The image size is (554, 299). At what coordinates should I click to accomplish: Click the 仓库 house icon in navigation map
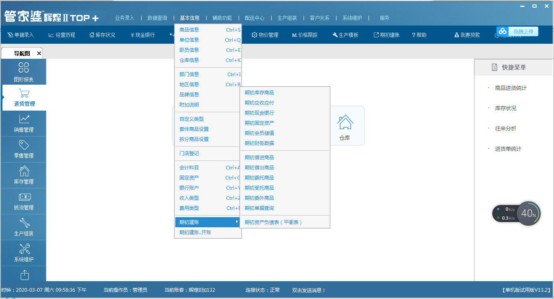[x=345, y=122]
